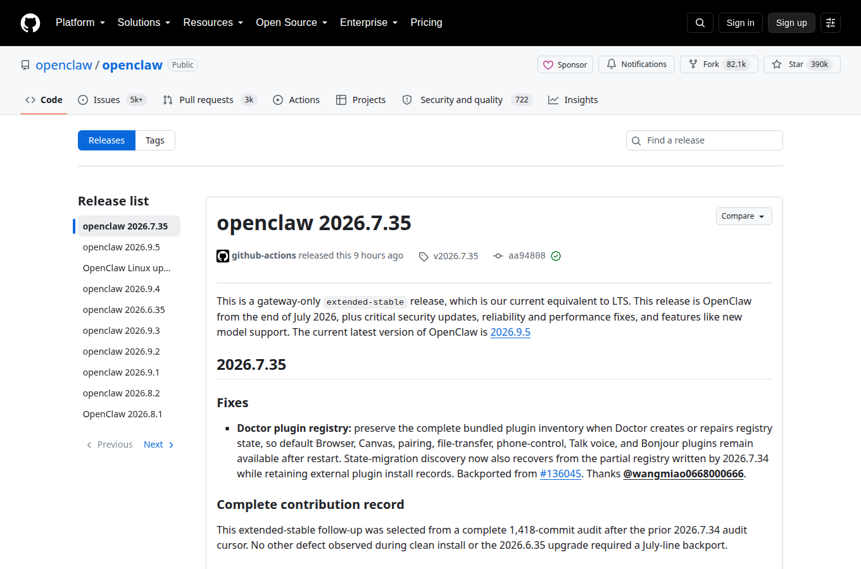Switch to the Issues tab
The image size is (861, 569).
pos(112,100)
